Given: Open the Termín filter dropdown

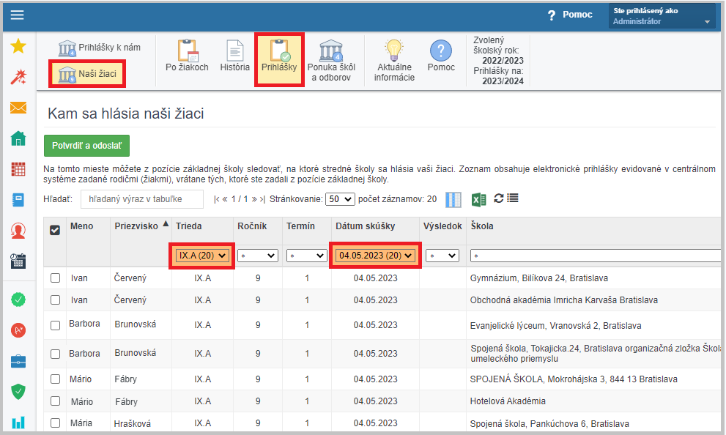Looking at the screenshot, I should pyautogui.click(x=307, y=256).
